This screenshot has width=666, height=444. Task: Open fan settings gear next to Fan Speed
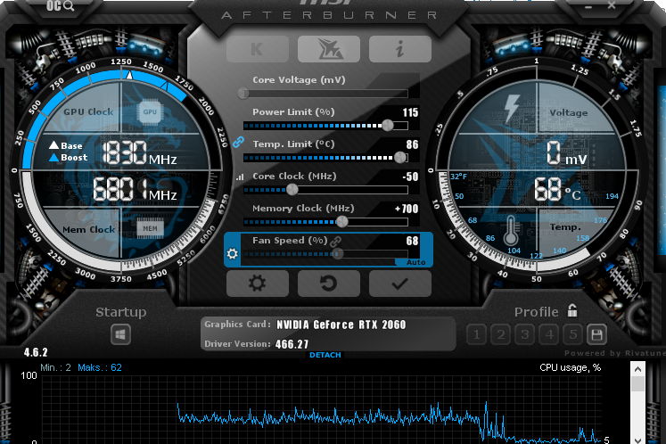coord(233,254)
